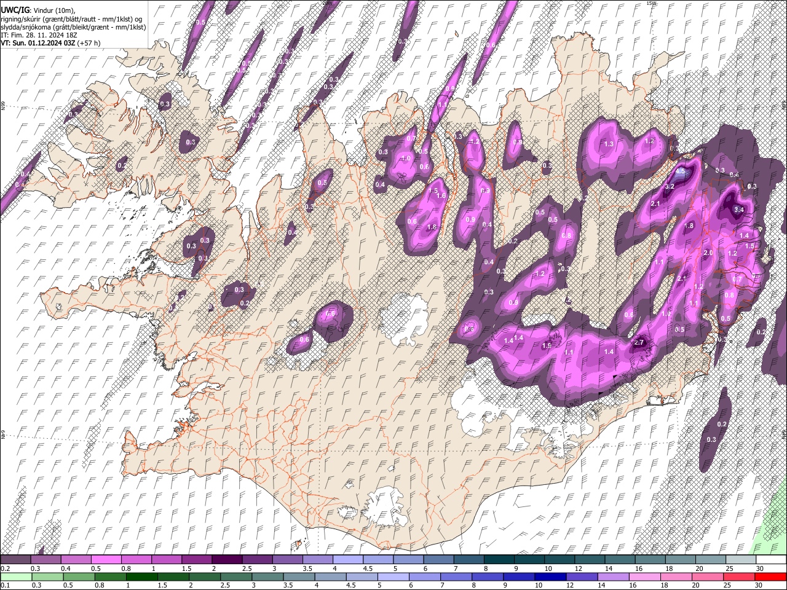The height and width of the screenshot is (590, 787).
Task: Pick the darkest purple swatch starting at 2 on upper scale
Action: pos(226,560)
